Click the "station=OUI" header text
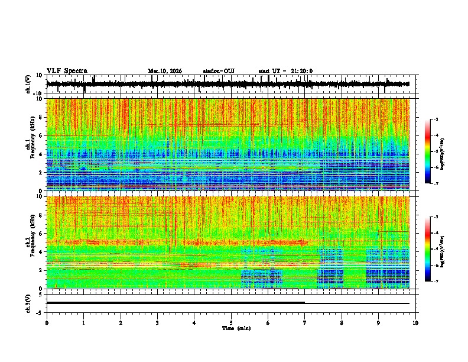The width and height of the screenshot is (468, 362). point(219,71)
